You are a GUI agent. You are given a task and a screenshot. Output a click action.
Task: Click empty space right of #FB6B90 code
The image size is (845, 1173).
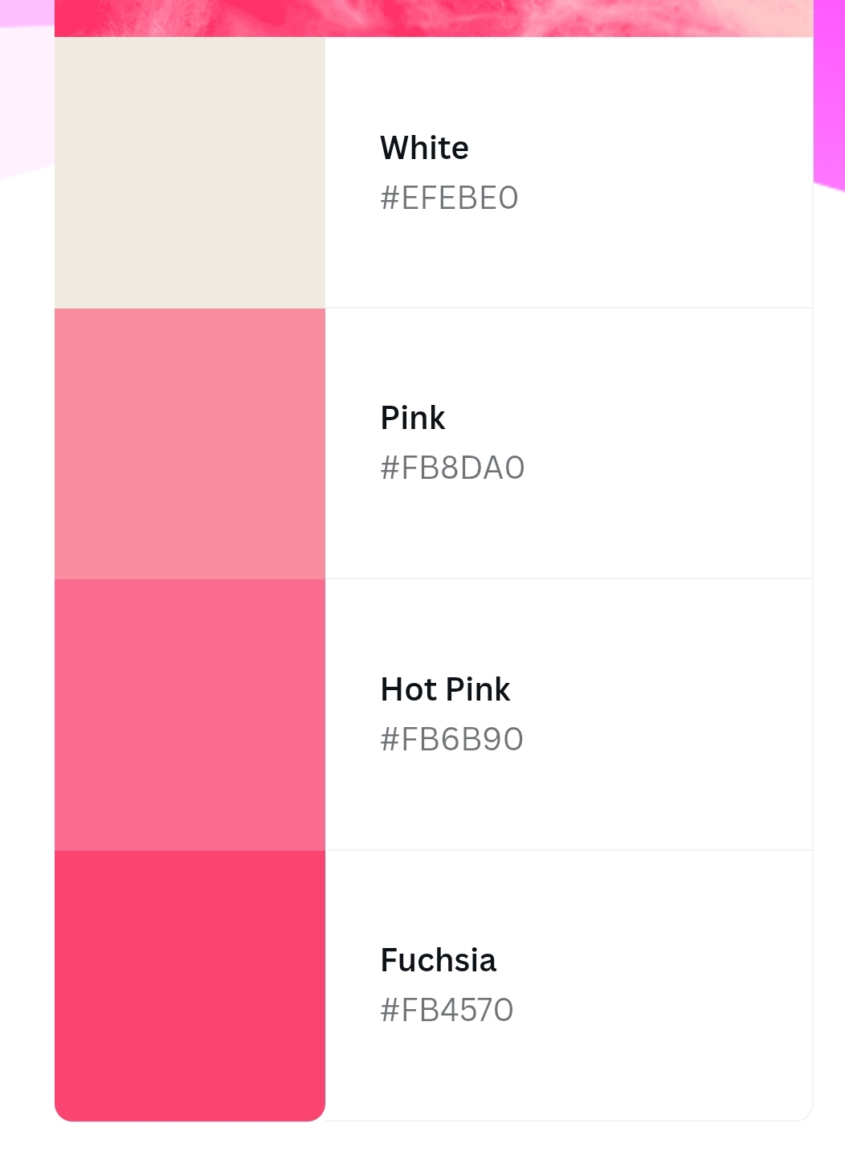pyautogui.click(x=667, y=739)
